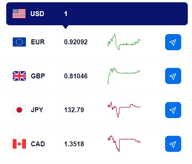This screenshot has height=164, width=192.
Task: Open the JPY trend sparkline chart
Action: [124, 110]
